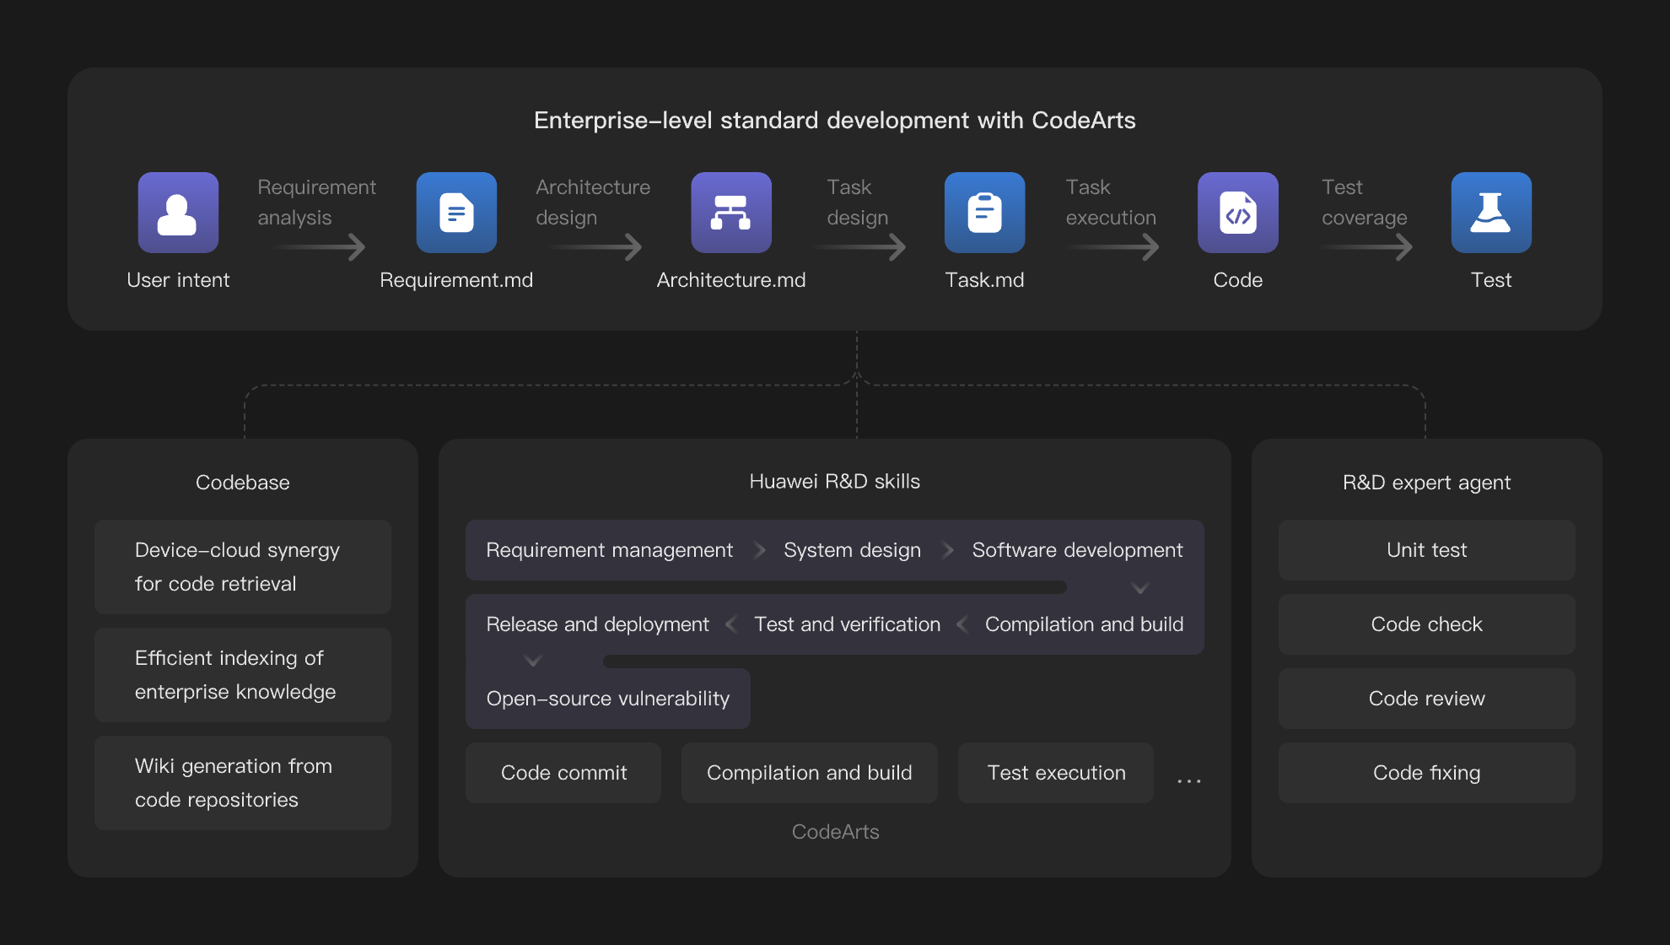This screenshot has height=945, width=1670.
Task: Click Software development text
Action: (1077, 550)
